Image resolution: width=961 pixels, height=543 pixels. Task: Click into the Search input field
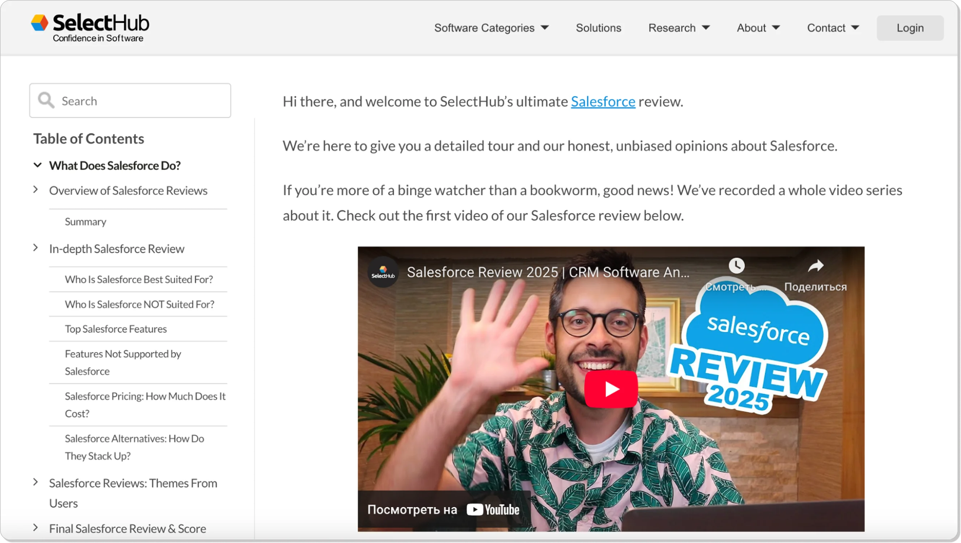(x=130, y=100)
